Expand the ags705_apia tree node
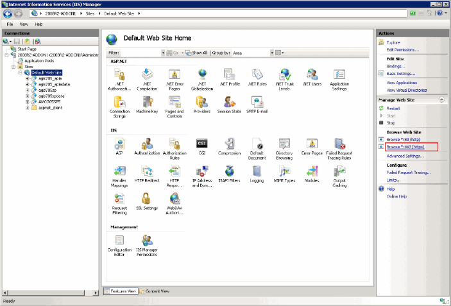 [27, 78]
